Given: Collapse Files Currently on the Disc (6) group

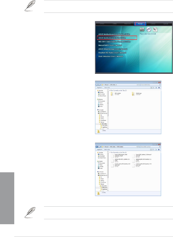Looking at the screenshot, I should (x=110, y=152).
